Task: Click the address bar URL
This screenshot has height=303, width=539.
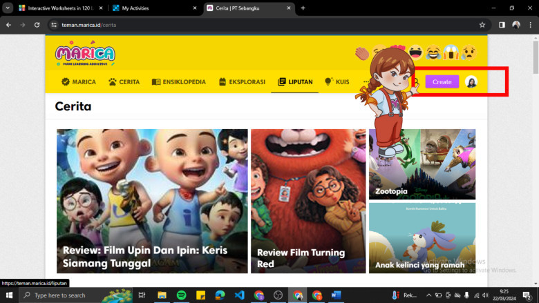Action: tap(88, 25)
